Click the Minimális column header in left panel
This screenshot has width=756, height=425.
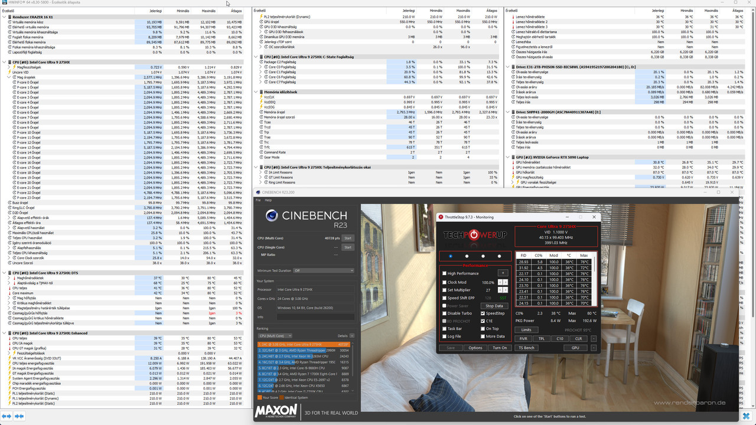click(183, 11)
